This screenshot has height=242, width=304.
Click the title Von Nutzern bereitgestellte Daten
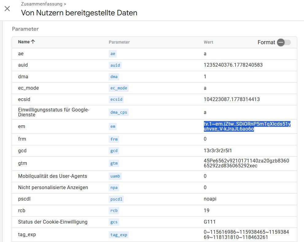point(79,13)
